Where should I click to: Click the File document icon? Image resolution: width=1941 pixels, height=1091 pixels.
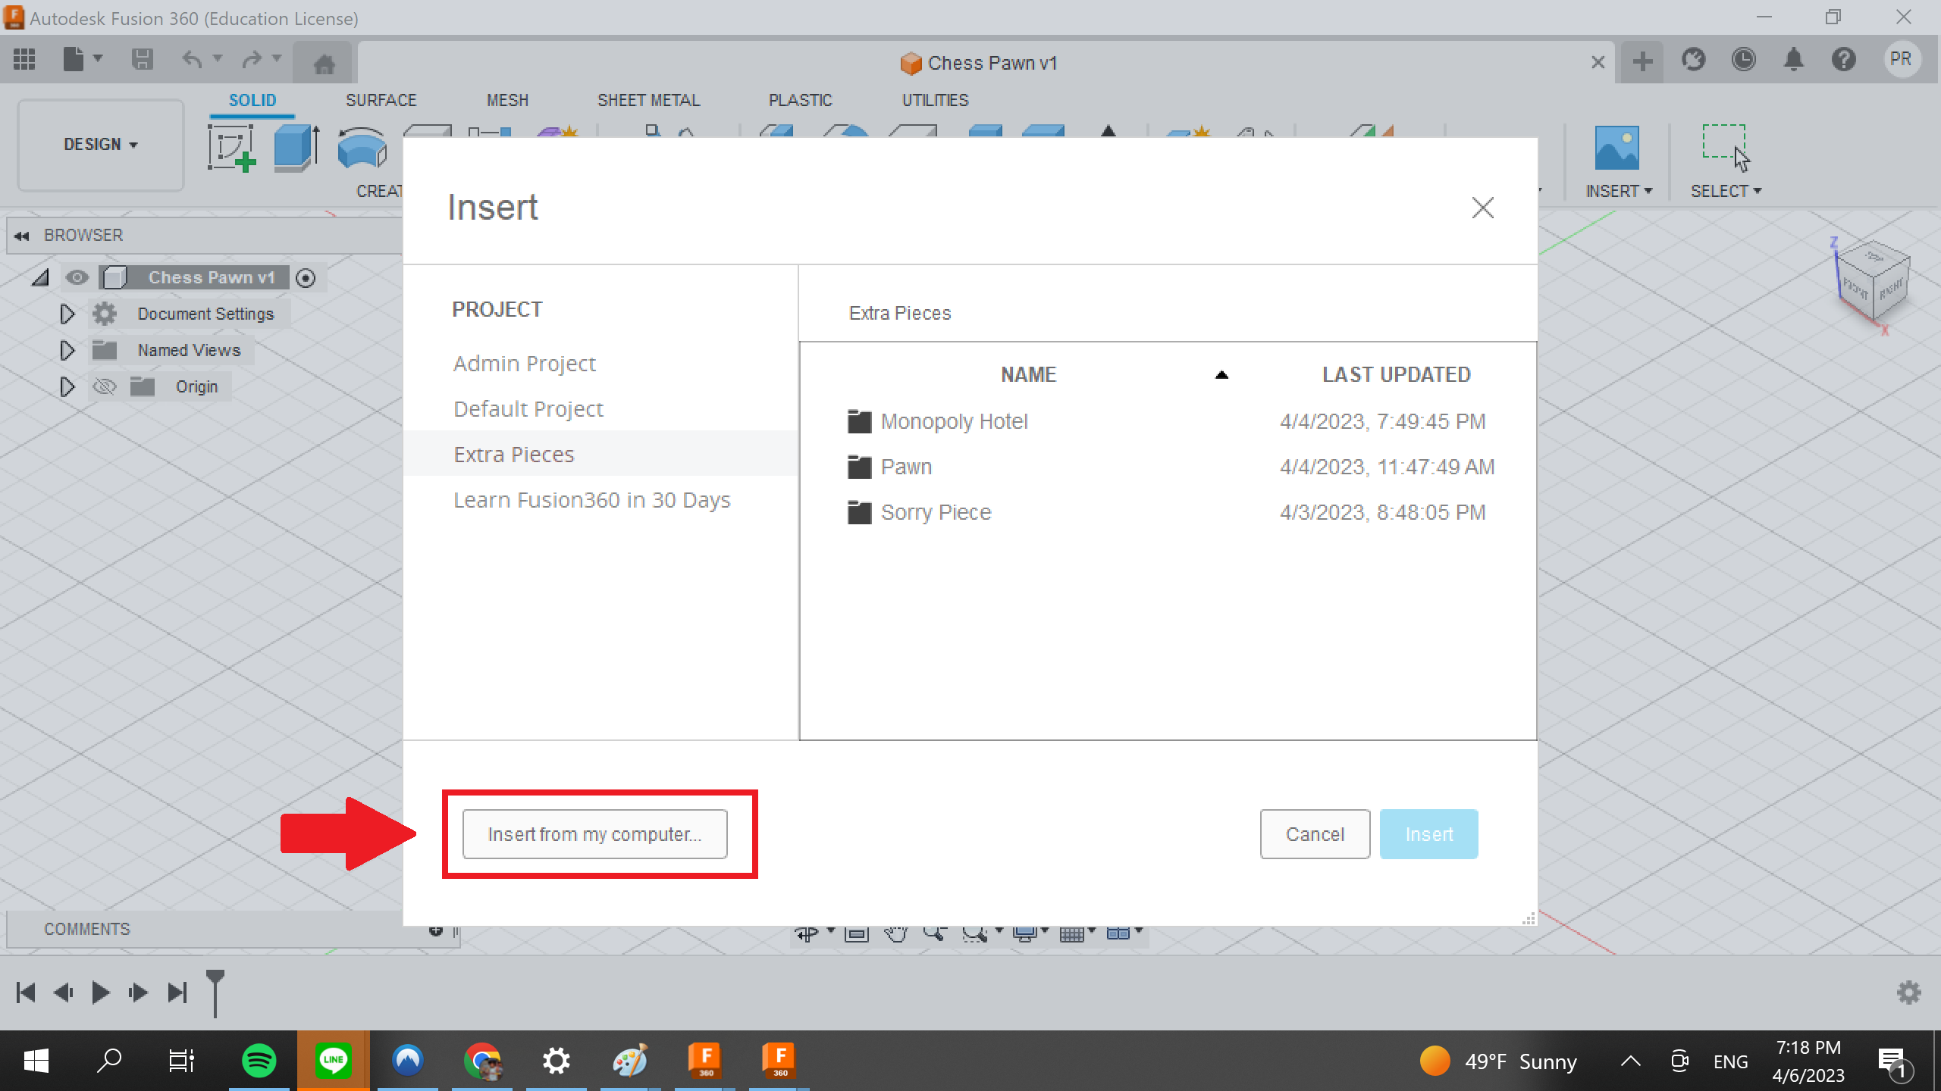(73, 59)
